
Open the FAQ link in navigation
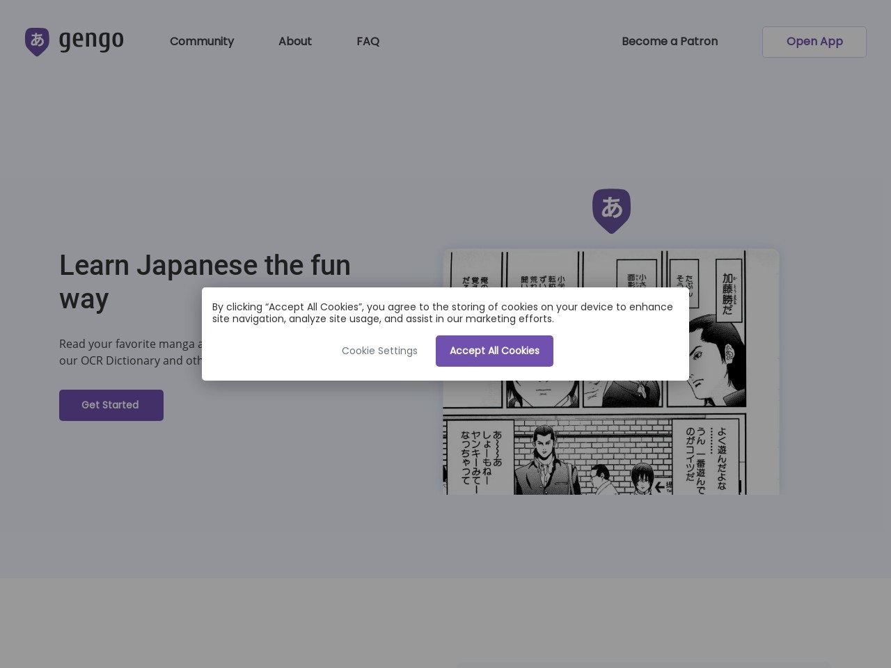(368, 42)
